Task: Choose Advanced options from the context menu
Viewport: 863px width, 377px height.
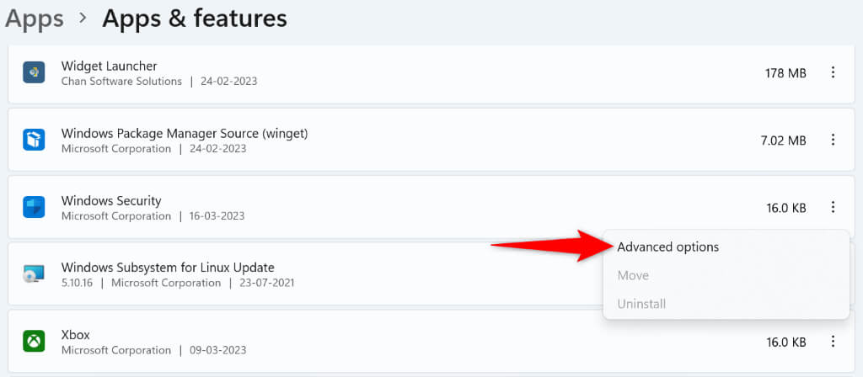Action: coord(667,247)
